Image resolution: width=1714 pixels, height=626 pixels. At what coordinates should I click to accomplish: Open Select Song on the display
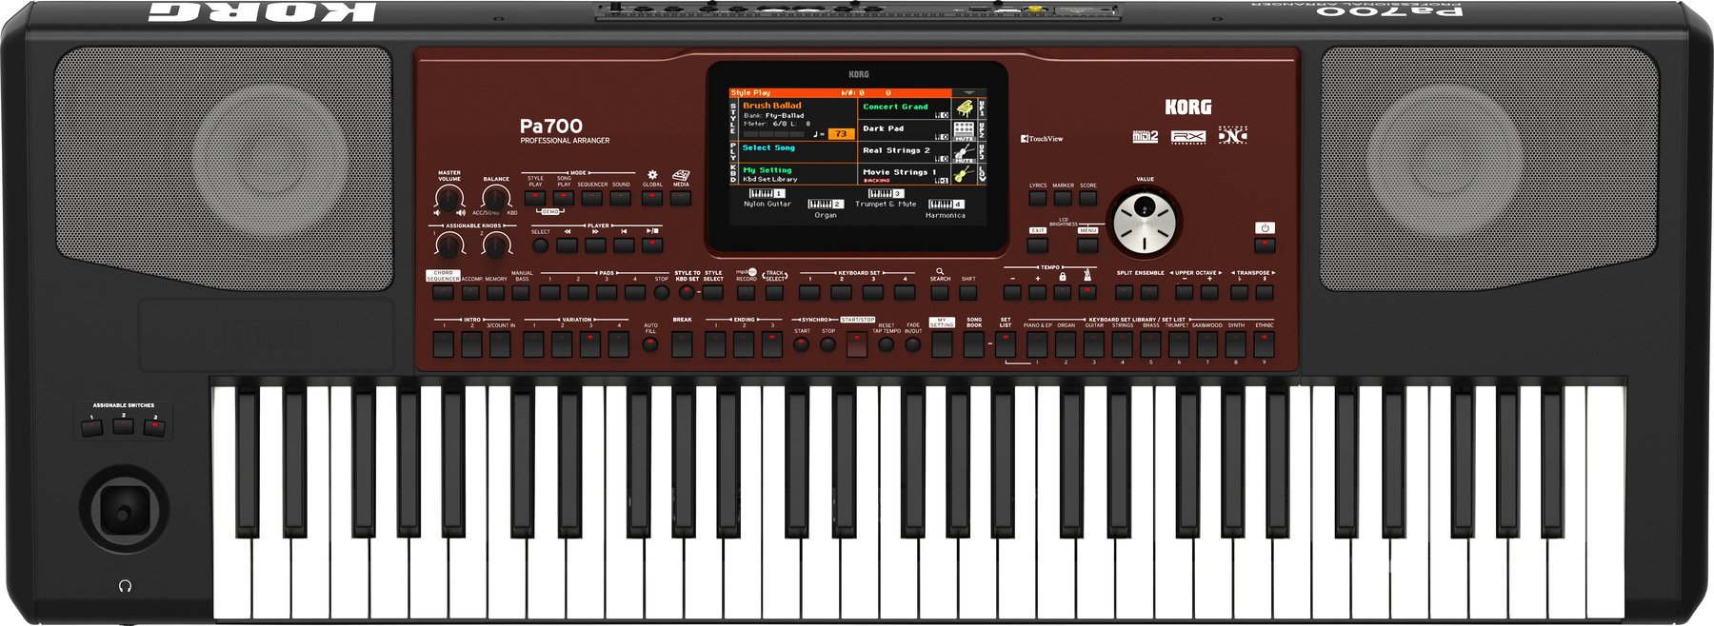pos(768,148)
